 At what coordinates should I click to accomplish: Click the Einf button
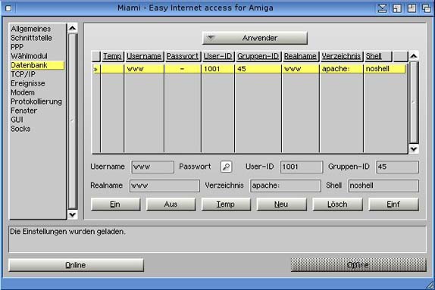393,204
